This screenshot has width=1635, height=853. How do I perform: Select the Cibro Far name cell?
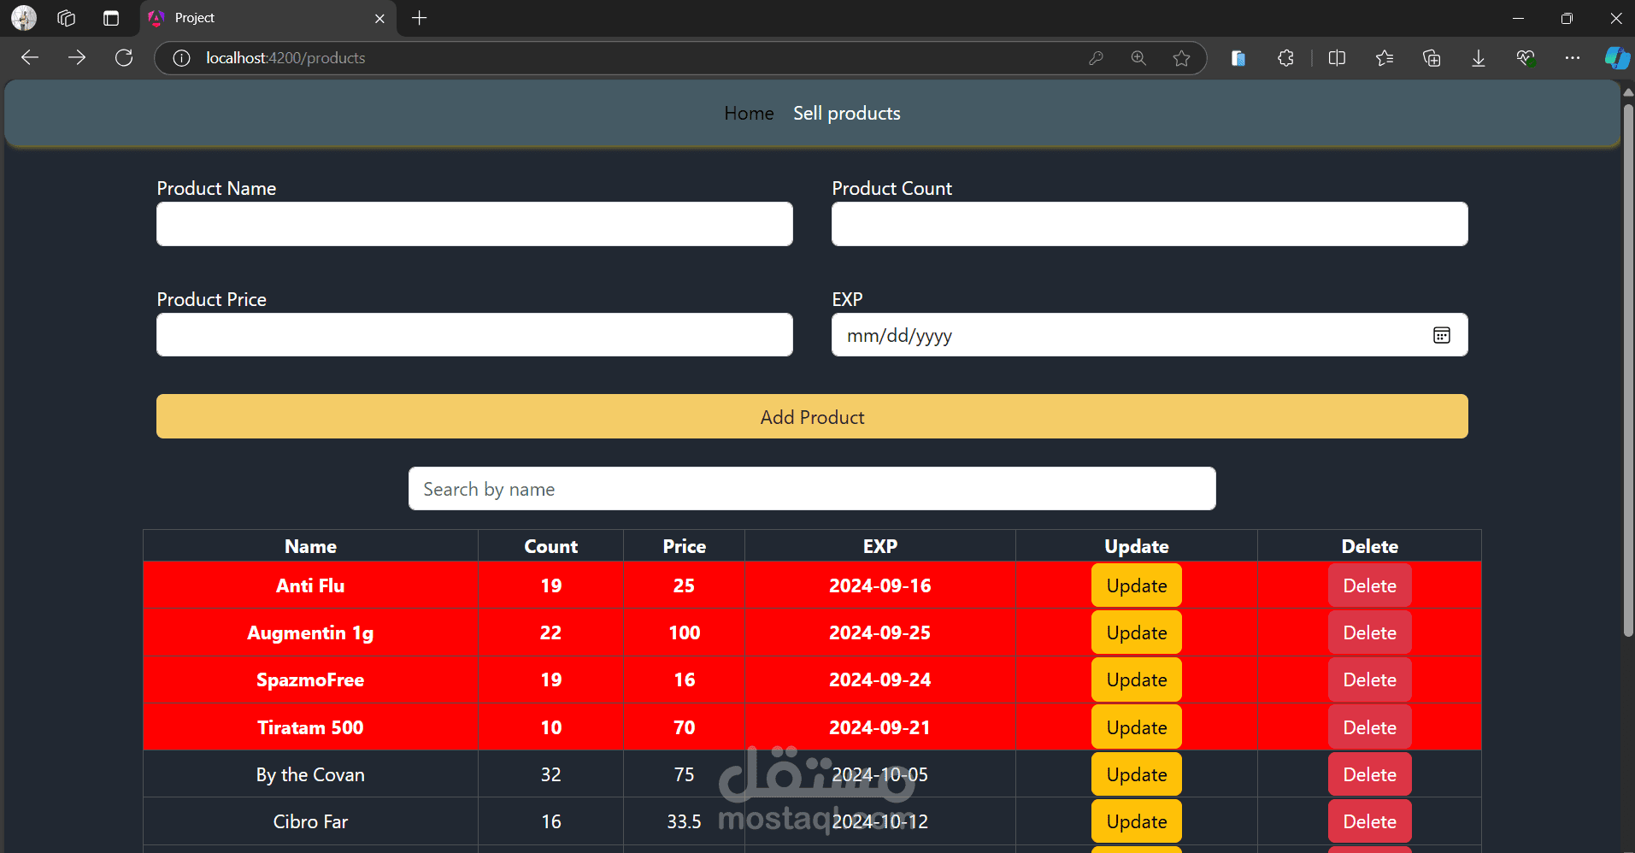tap(310, 821)
